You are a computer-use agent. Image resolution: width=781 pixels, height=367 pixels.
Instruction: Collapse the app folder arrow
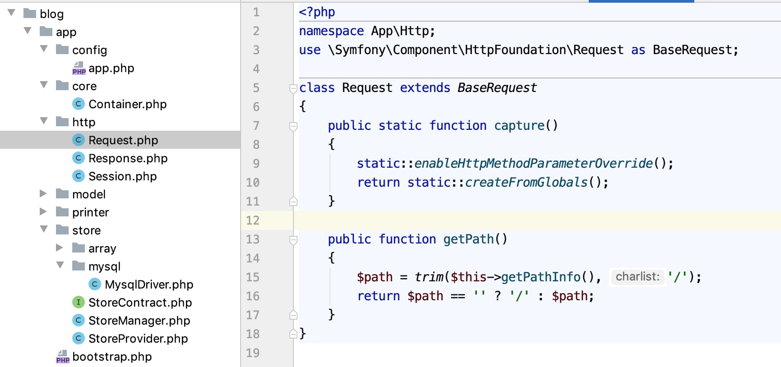28,31
